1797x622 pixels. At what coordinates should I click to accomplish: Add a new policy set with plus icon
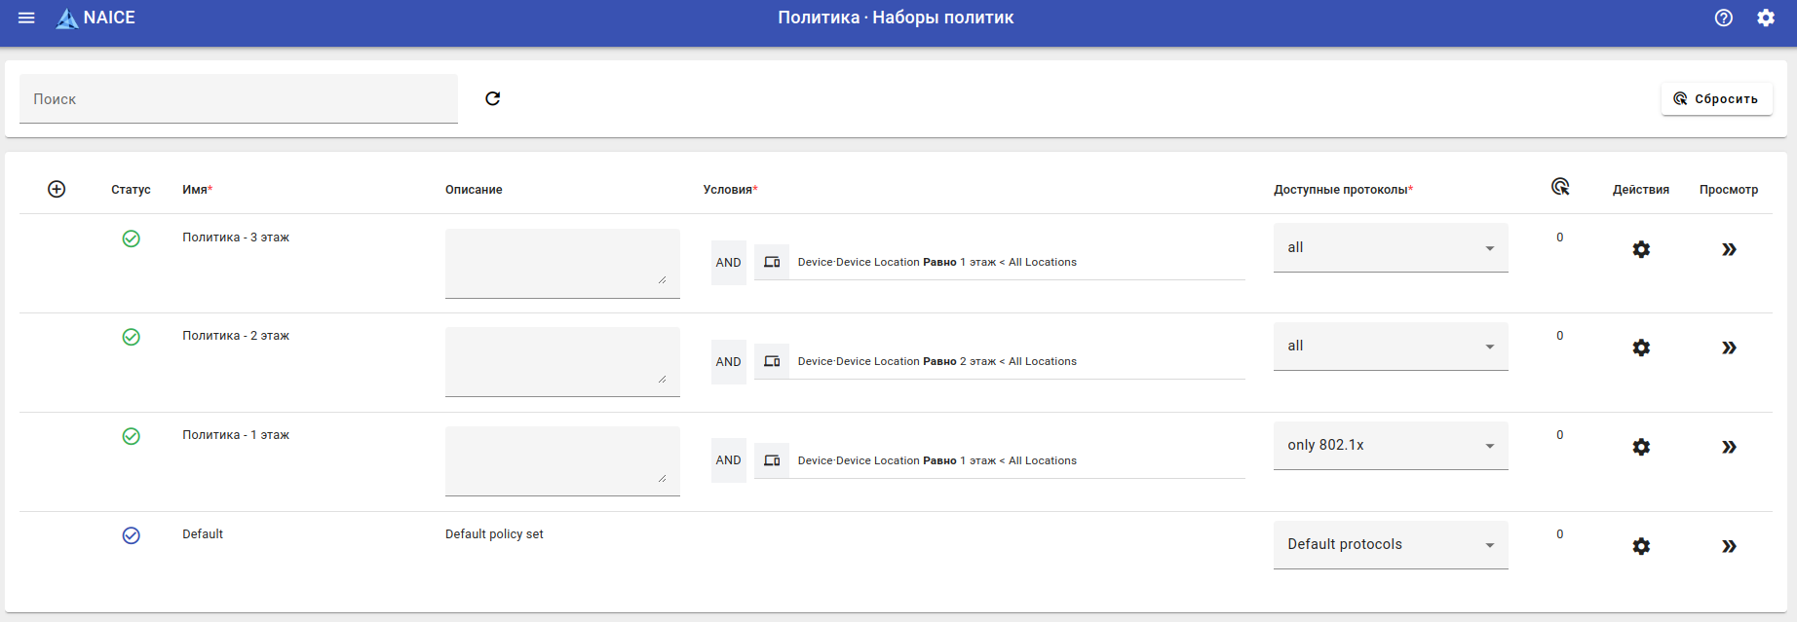coord(57,189)
